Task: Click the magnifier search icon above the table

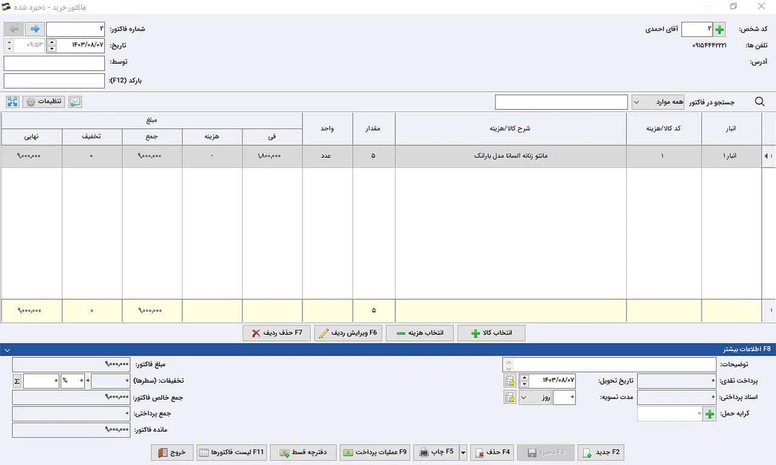Action: (x=760, y=102)
